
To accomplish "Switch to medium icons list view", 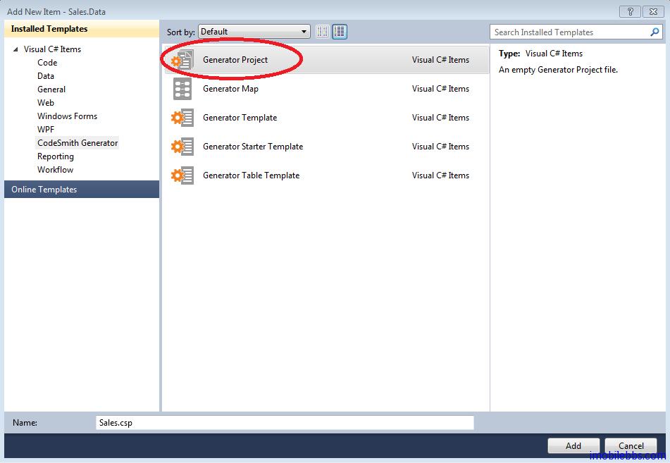I will click(x=340, y=32).
